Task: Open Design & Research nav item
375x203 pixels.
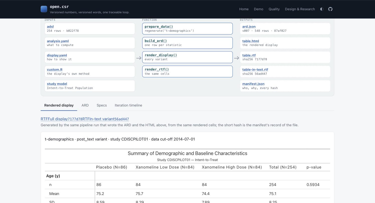Action: 300,9
